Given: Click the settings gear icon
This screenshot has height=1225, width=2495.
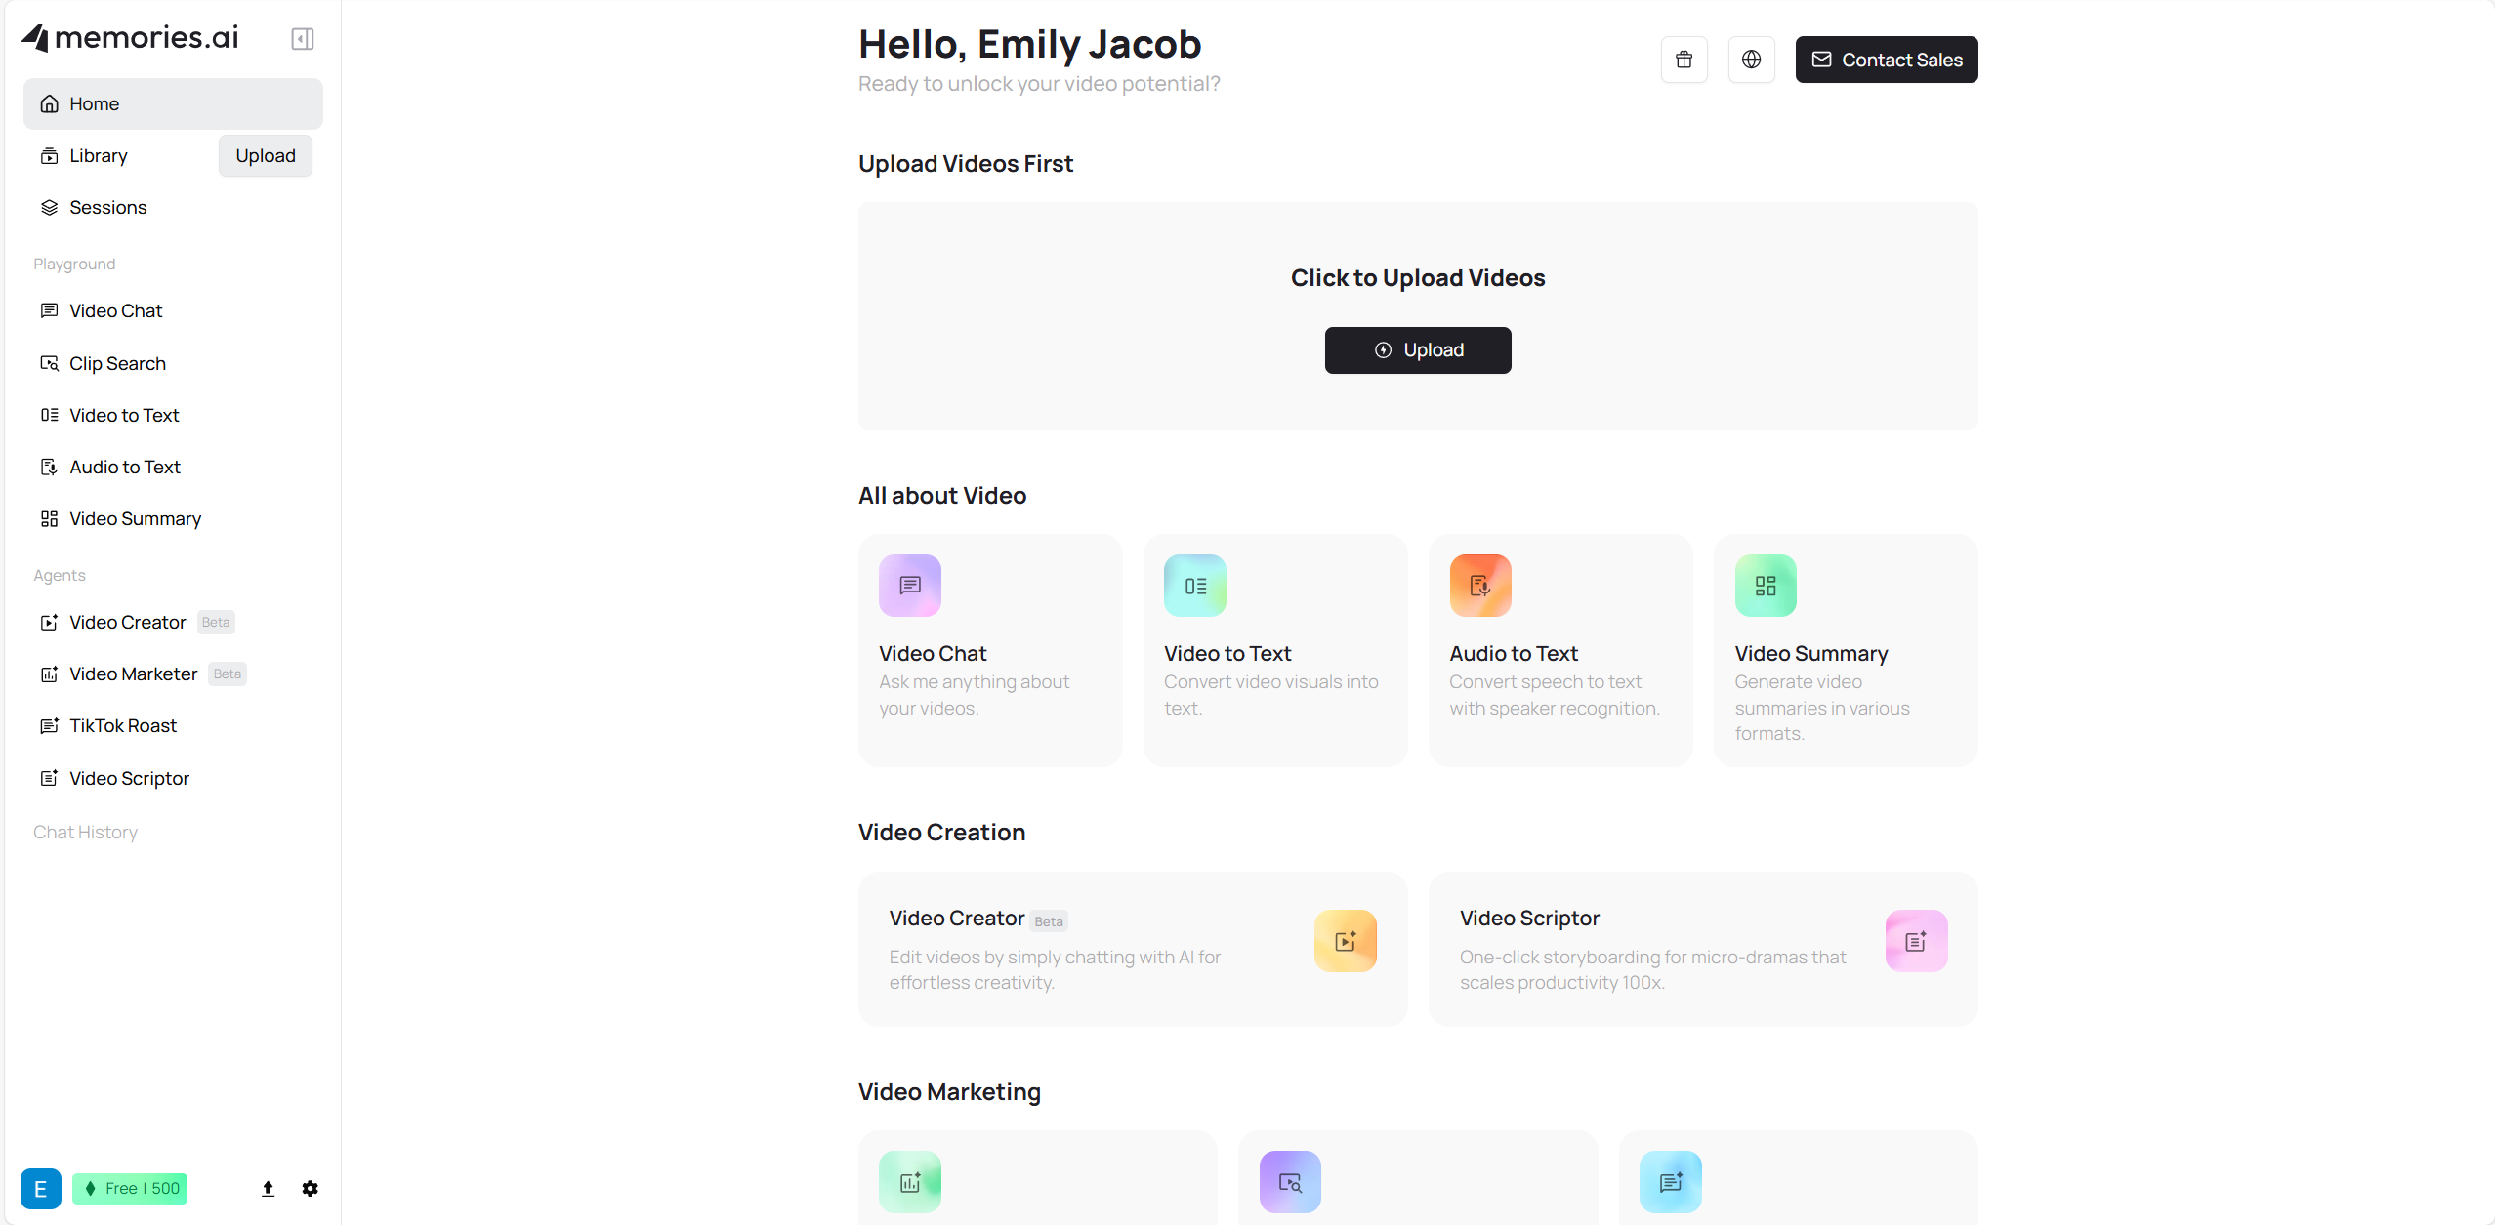Looking at the screenshot, I should click(x=310, y=1188).
